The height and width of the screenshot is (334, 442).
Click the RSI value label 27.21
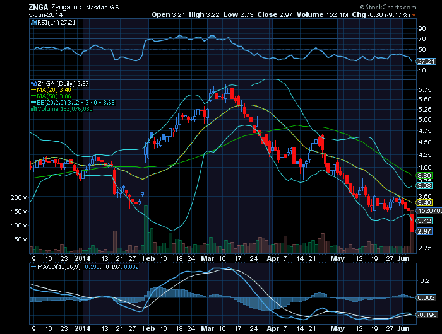[426, 61]
